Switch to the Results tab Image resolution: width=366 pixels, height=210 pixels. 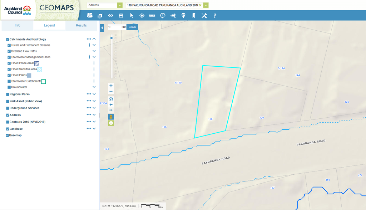pyautogui.click(x=81, y=26)
